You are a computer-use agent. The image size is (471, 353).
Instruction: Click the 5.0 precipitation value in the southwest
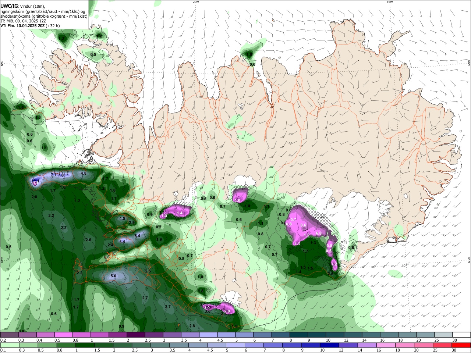click(113, 276)
